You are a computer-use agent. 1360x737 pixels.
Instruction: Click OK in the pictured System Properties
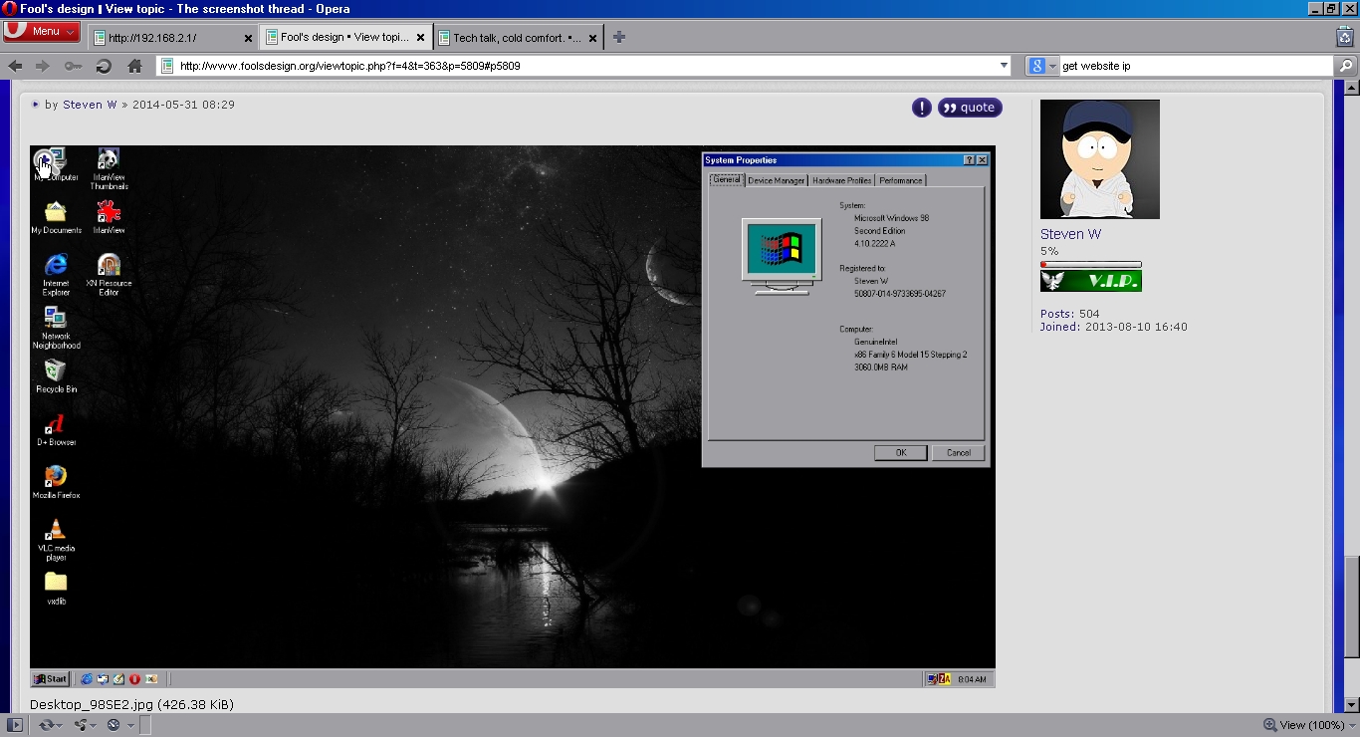coord(901,452)
